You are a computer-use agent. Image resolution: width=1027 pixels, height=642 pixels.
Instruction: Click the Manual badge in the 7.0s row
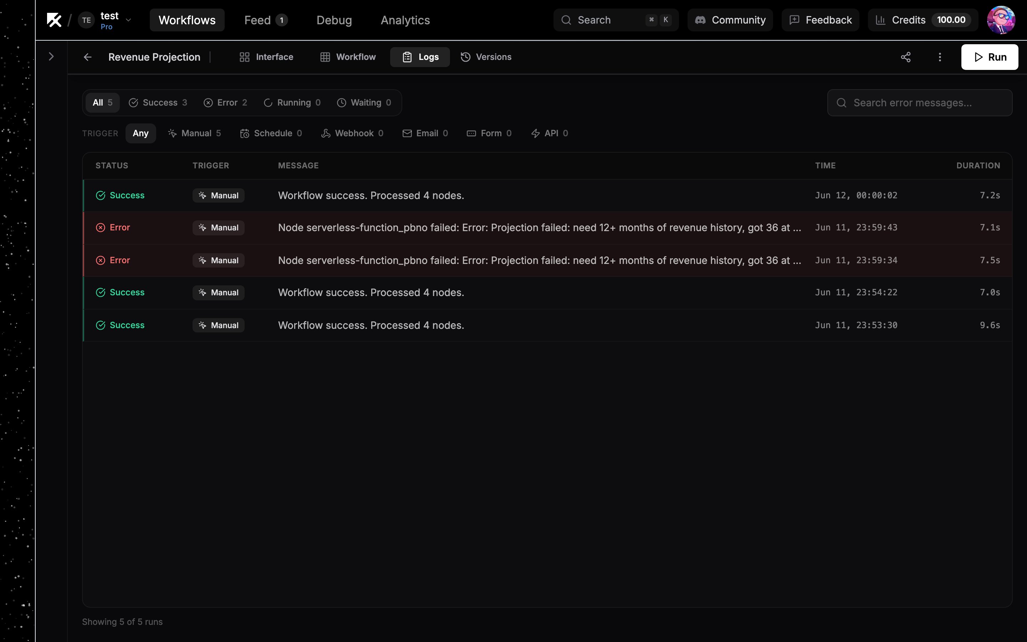coord(219,292)
